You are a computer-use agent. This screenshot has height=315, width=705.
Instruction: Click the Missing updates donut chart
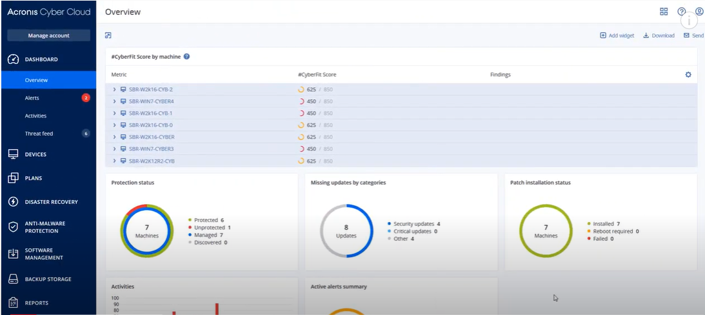346,231
